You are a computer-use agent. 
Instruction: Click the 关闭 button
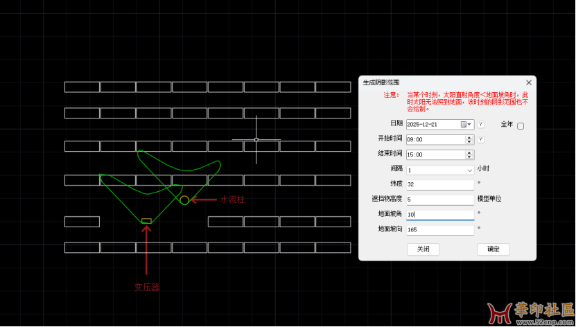pos(424,249)
